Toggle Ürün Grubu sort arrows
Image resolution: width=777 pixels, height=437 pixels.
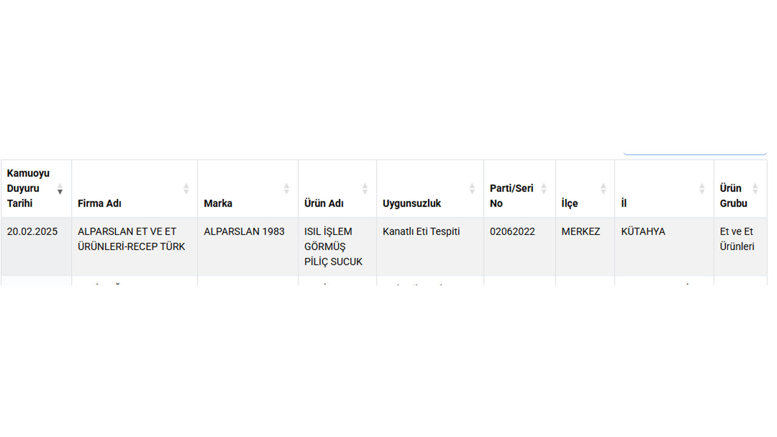(755, 189)
